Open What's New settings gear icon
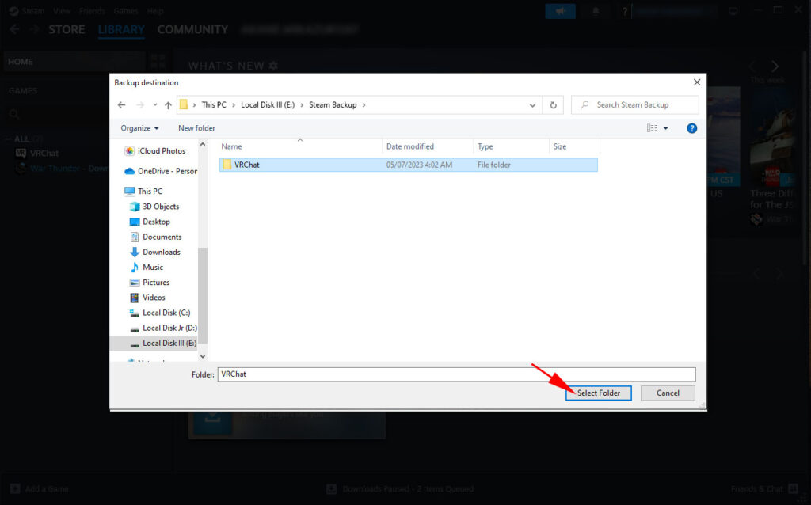 click(x=273, y=66)
